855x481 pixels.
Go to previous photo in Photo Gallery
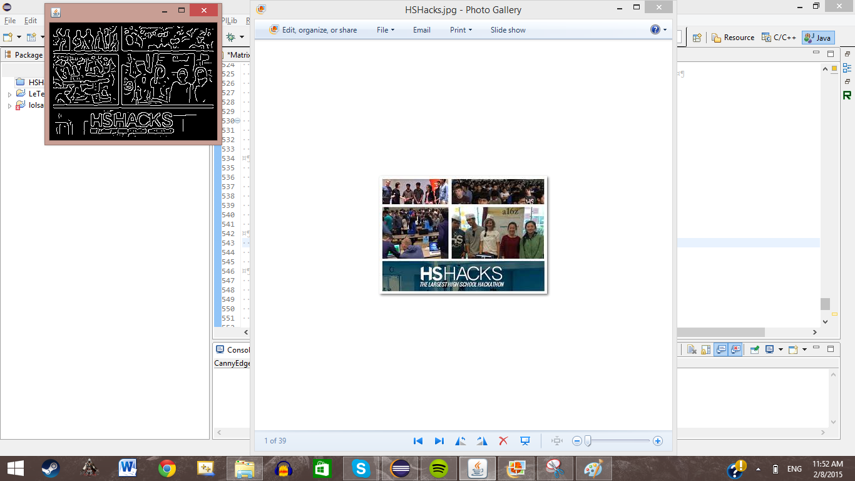point(418,441)
